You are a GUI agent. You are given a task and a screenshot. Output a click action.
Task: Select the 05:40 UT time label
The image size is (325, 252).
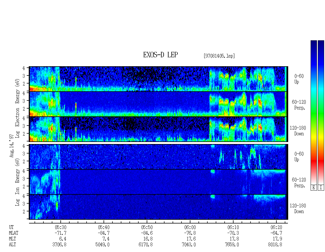point(104,227)
